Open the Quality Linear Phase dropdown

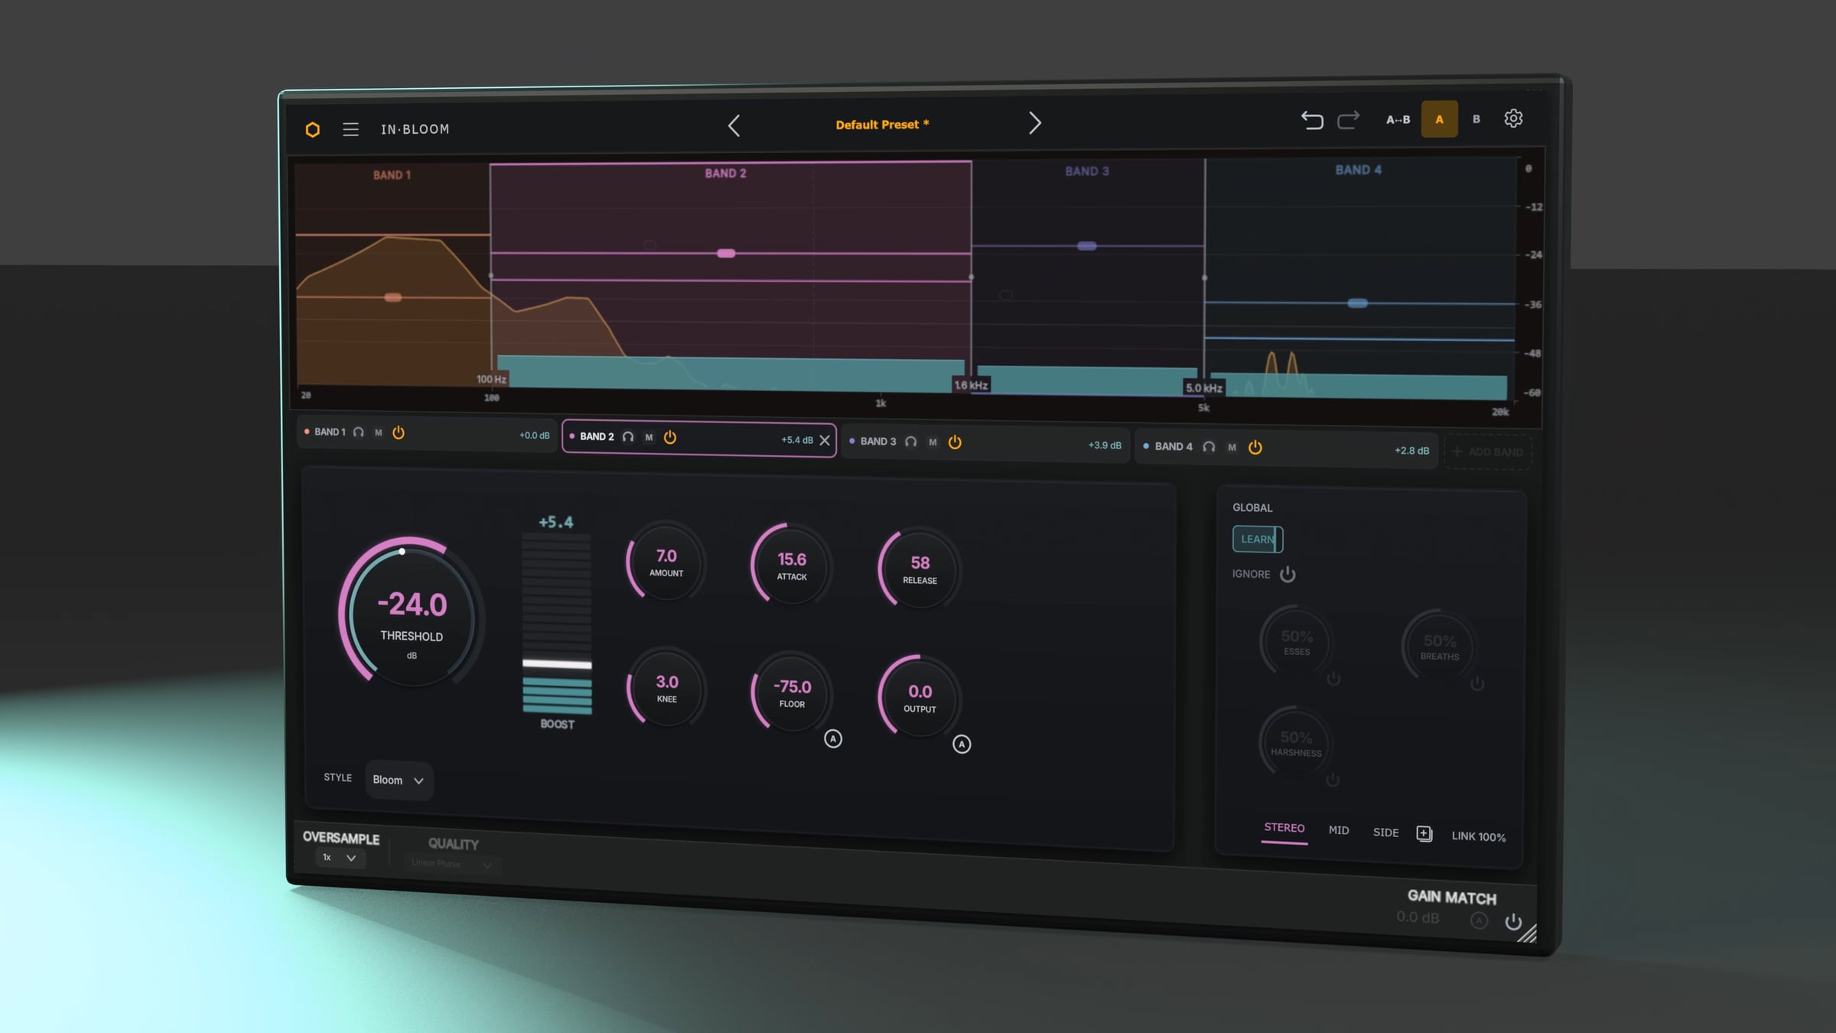(x=451, y=863)
